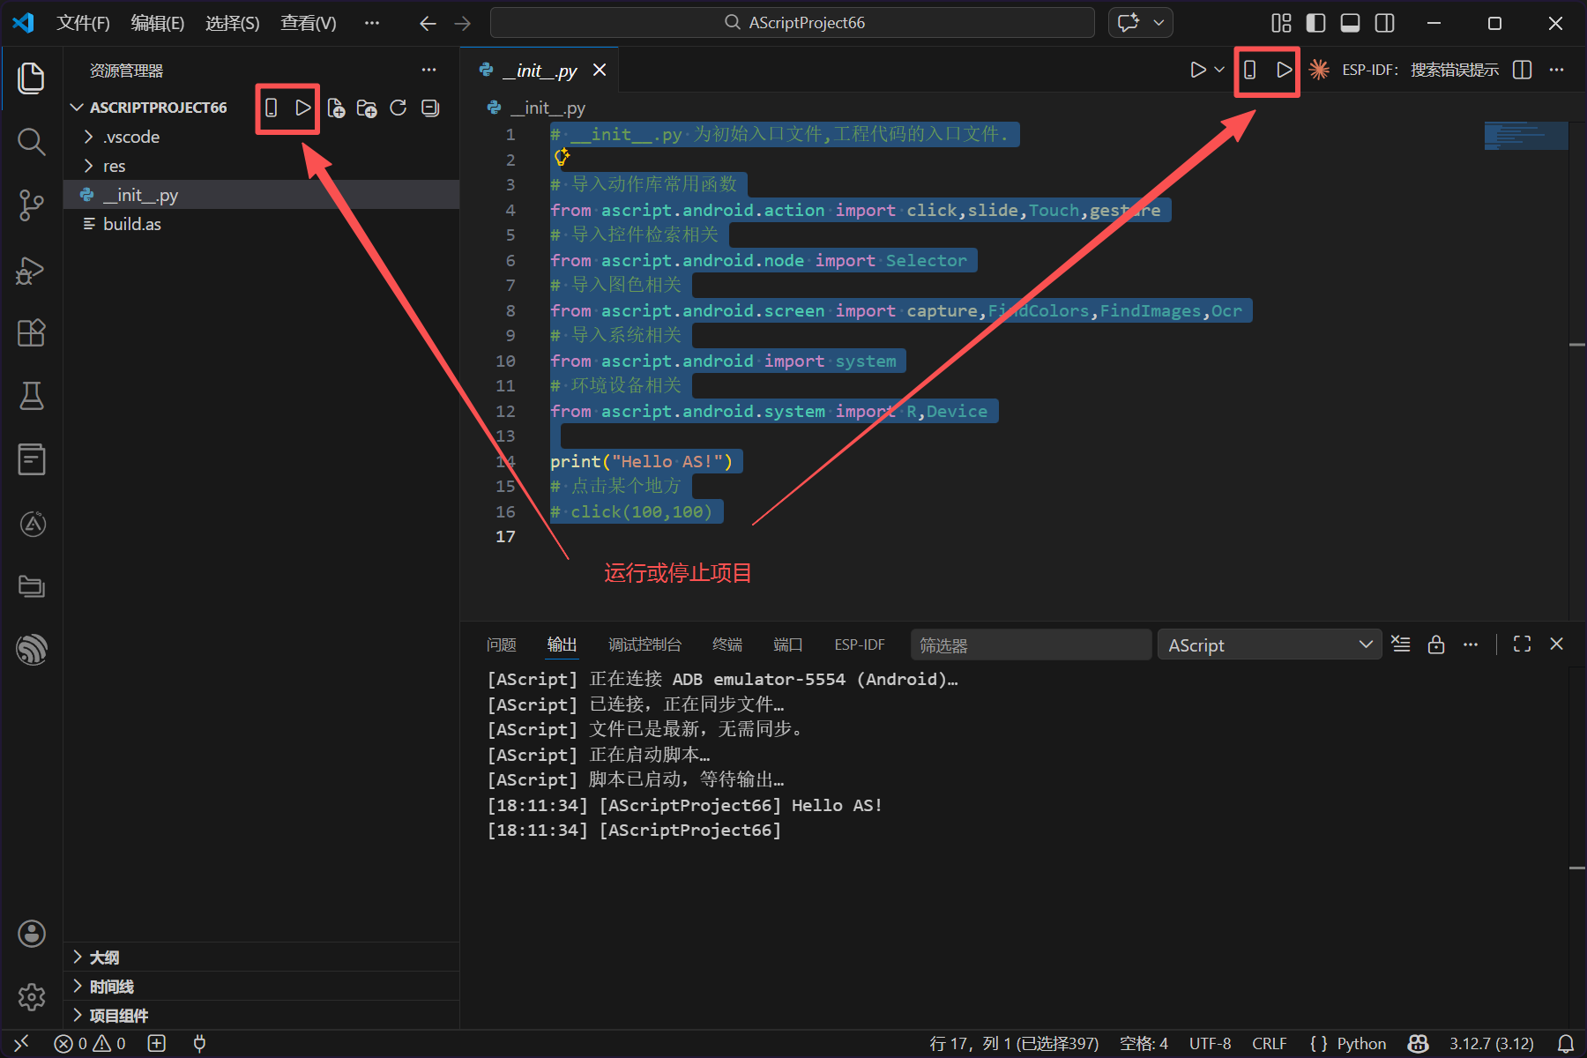The width and height of the screenshot is (1587, 1058).
Task: Click the 筛选器 filter input field
Action: pyautogui.click(x=1030, y=644)
